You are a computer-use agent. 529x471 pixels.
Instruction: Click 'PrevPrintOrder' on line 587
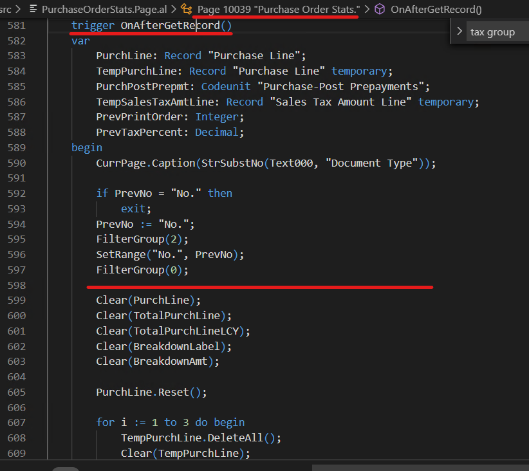click(140, 116)
